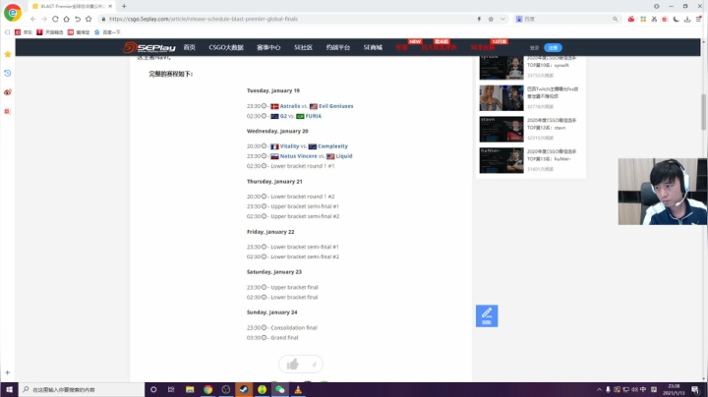Open the 首页 navigation menu item

point(189,47)
